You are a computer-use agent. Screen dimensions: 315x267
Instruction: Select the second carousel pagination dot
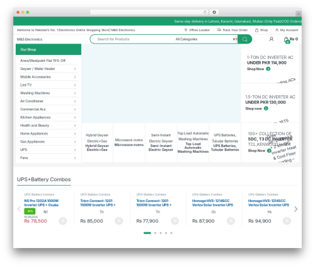(x=155, y=233)
